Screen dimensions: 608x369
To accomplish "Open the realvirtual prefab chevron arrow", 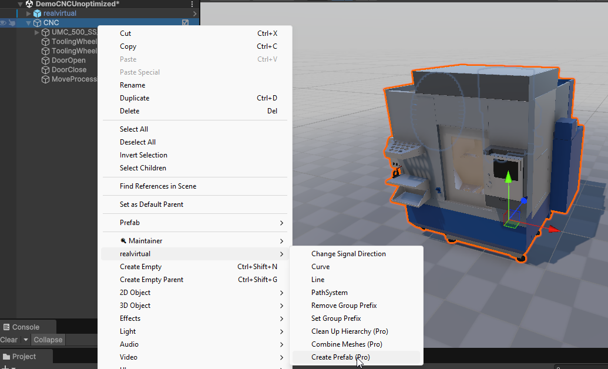I will pos(194,14).
